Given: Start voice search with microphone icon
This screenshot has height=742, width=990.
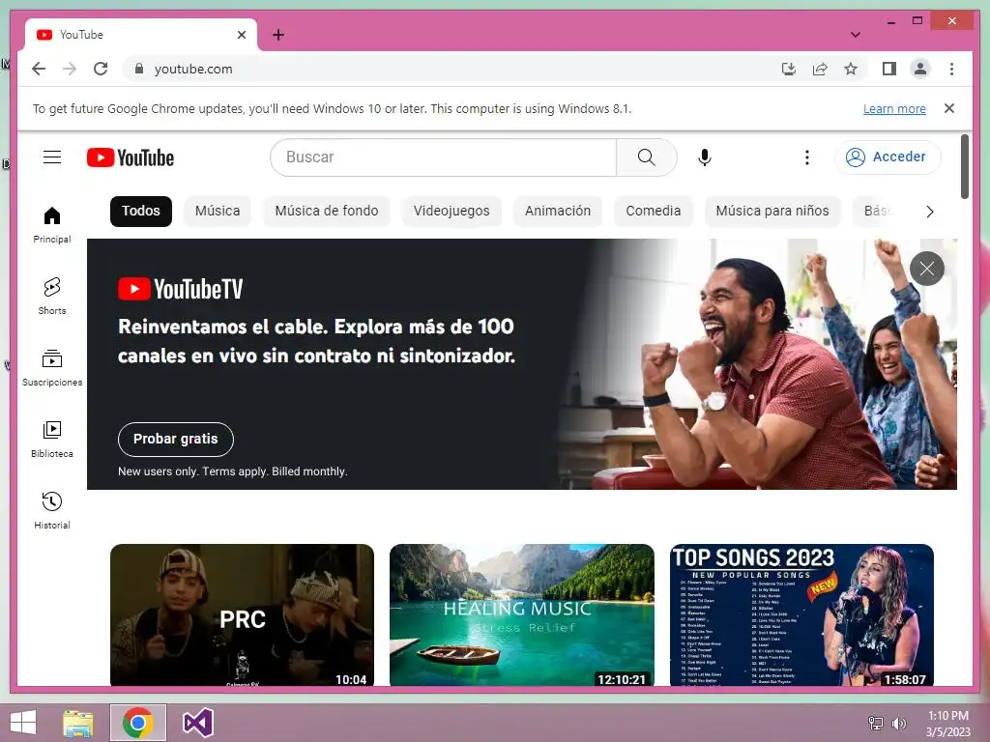Looking at the screenshot, I should point(705,157).
